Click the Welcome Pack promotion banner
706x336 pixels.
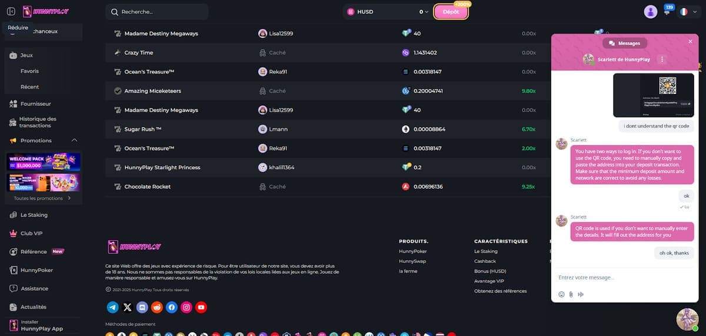[44, 161]
